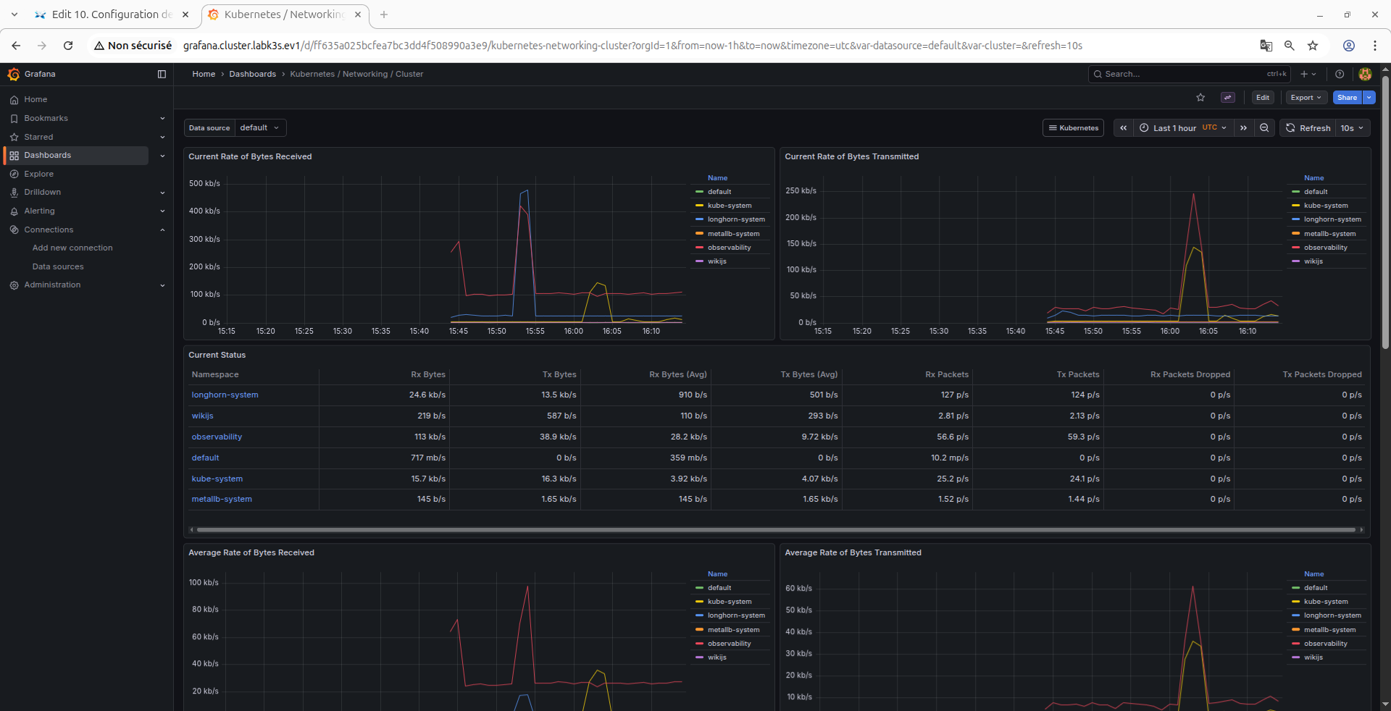Open the longhorn-system namespace link
This screenshot has height=711, width=1391.
coord(225,395)
